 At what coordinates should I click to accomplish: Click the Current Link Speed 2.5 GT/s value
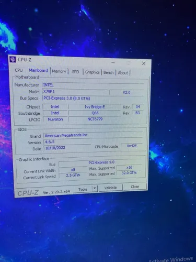point(73,175)
